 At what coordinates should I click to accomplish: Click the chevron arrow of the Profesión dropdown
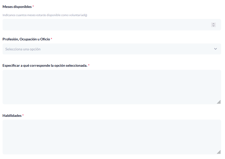pyautogui.click(x=215, y=49)
